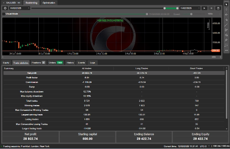Switch to the XAUUSD h1 chart tab
The width and height of the screenshot is (230, 149).
tap(12, 3)
